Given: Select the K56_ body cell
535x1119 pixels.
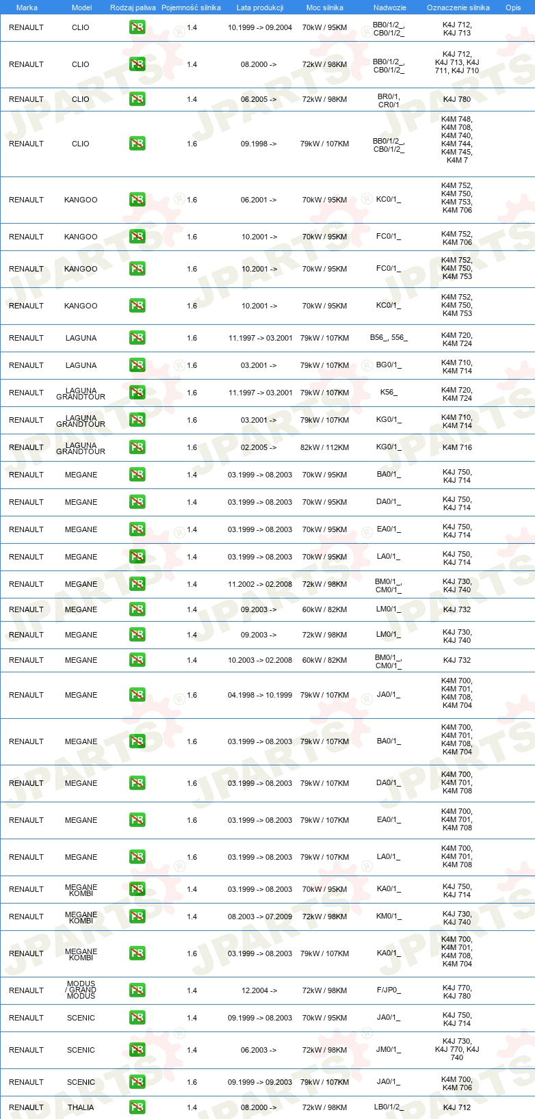Looking at the screenshot, I should point(389,393).
